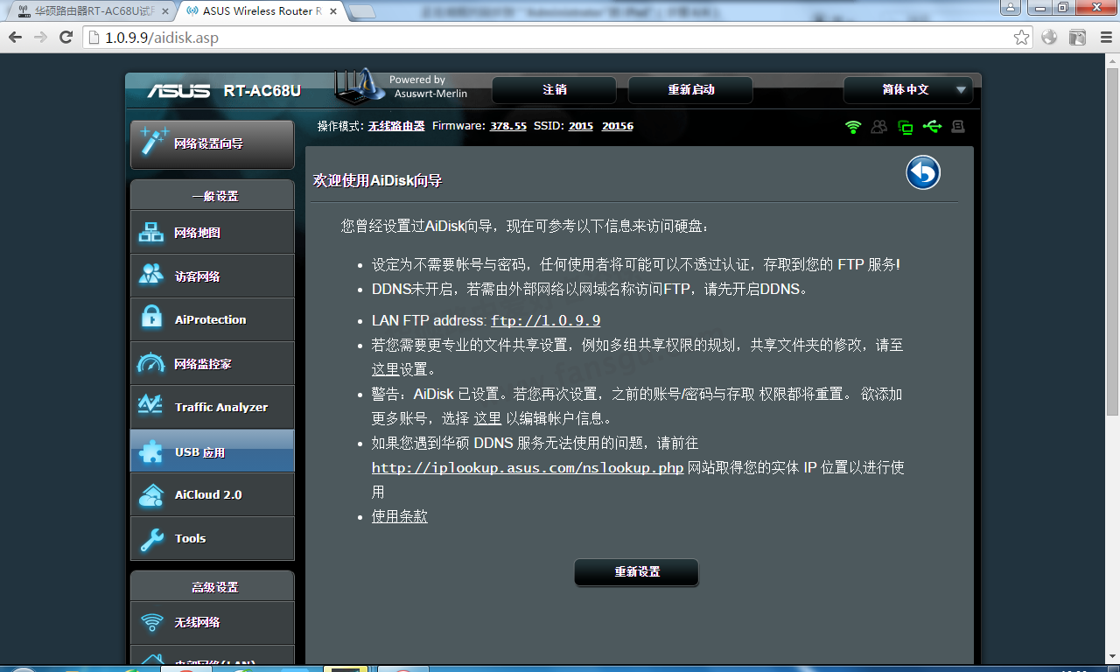
Task: Click the Chrome user profile icon
Action: [1011, 7]
